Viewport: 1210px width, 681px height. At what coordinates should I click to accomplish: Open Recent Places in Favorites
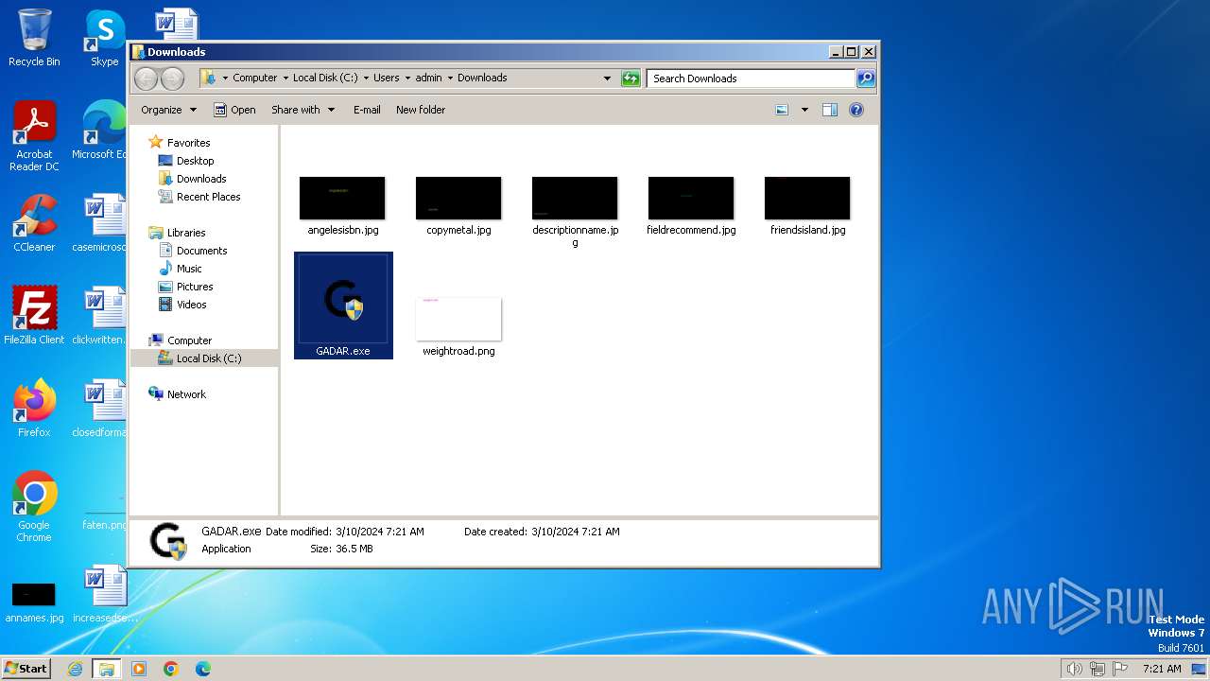208,197
